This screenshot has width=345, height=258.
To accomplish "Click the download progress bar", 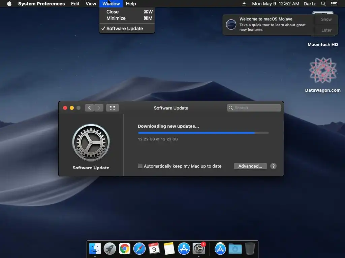I will point(203,133).
